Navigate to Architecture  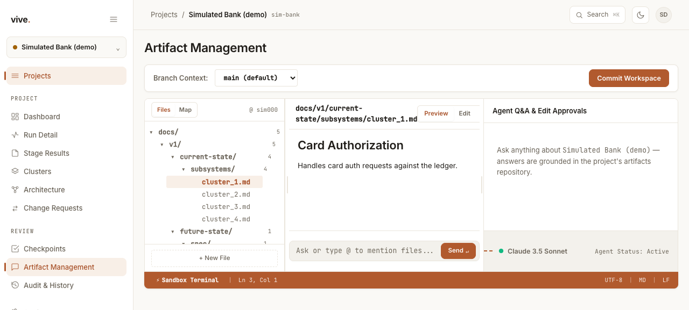(x=66, y=190)
